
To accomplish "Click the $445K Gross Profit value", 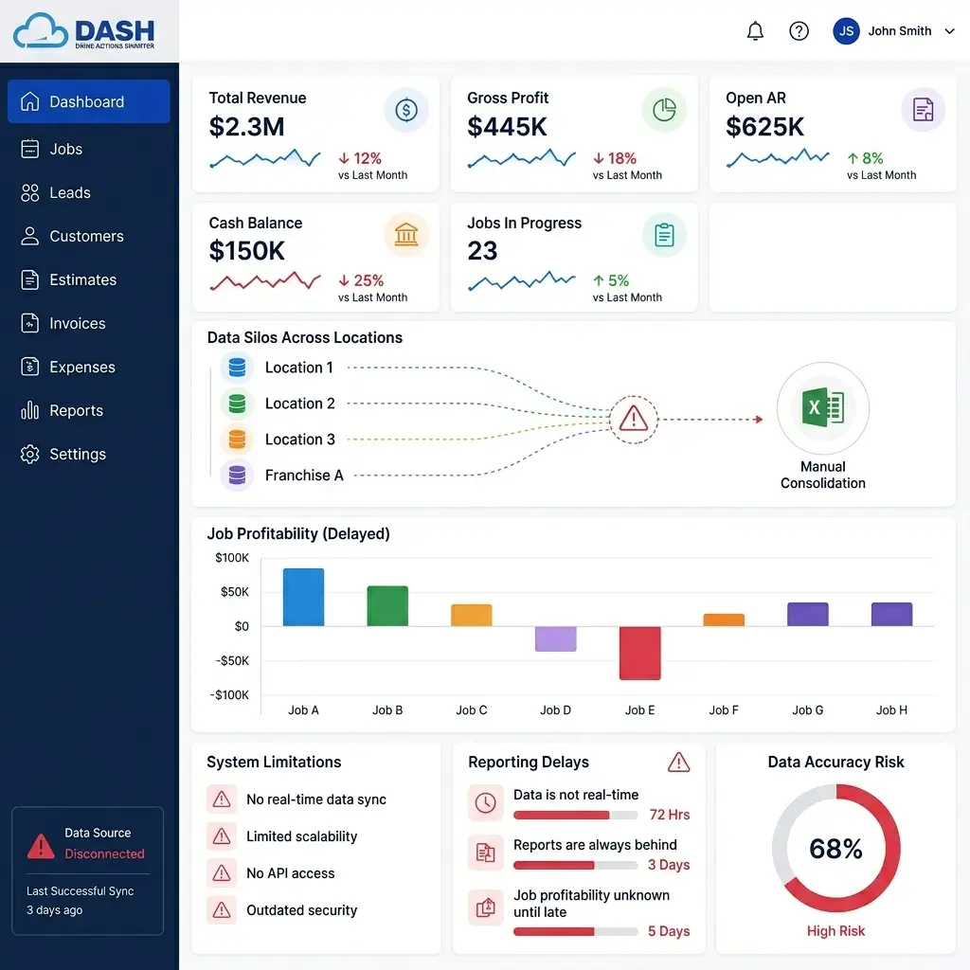I will (x=508, y=127).
